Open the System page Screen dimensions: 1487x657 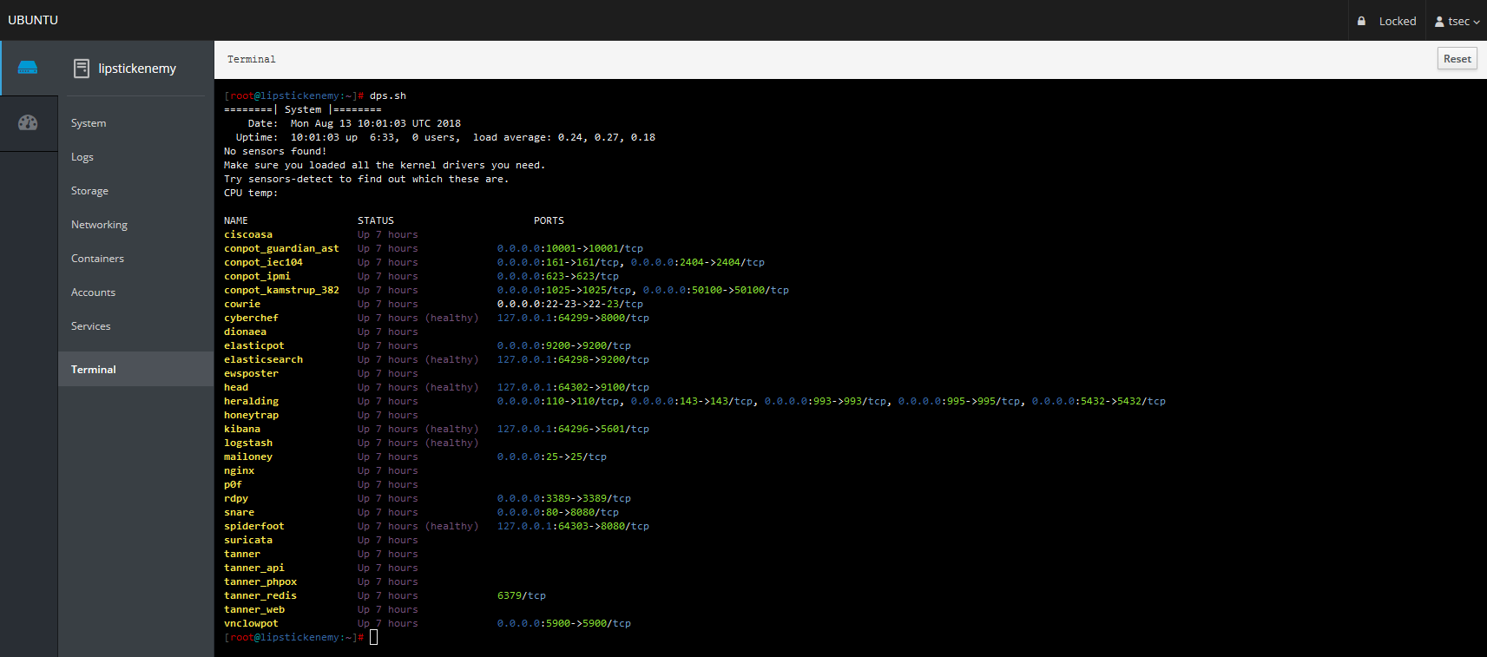pos(89,123)
